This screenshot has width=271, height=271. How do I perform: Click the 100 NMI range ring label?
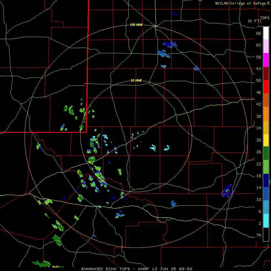136,25
